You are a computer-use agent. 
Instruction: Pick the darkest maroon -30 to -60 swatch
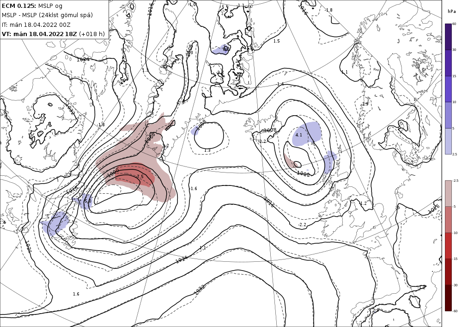point(448,298)
